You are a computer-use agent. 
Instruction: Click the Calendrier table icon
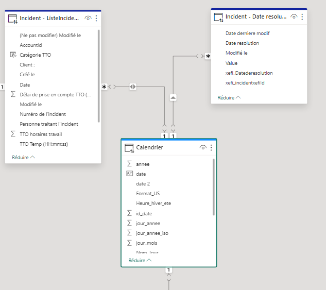pos(129,148)
